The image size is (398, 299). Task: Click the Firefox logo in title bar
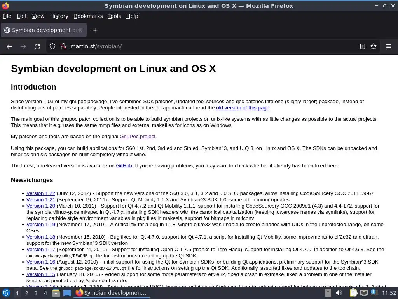click(x=5, y=5)
